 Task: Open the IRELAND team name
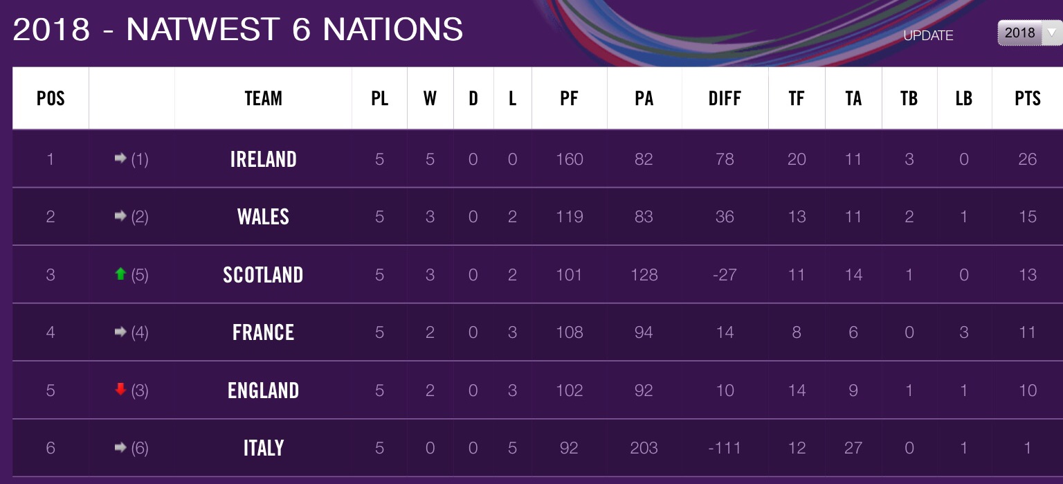pos(263,159)
